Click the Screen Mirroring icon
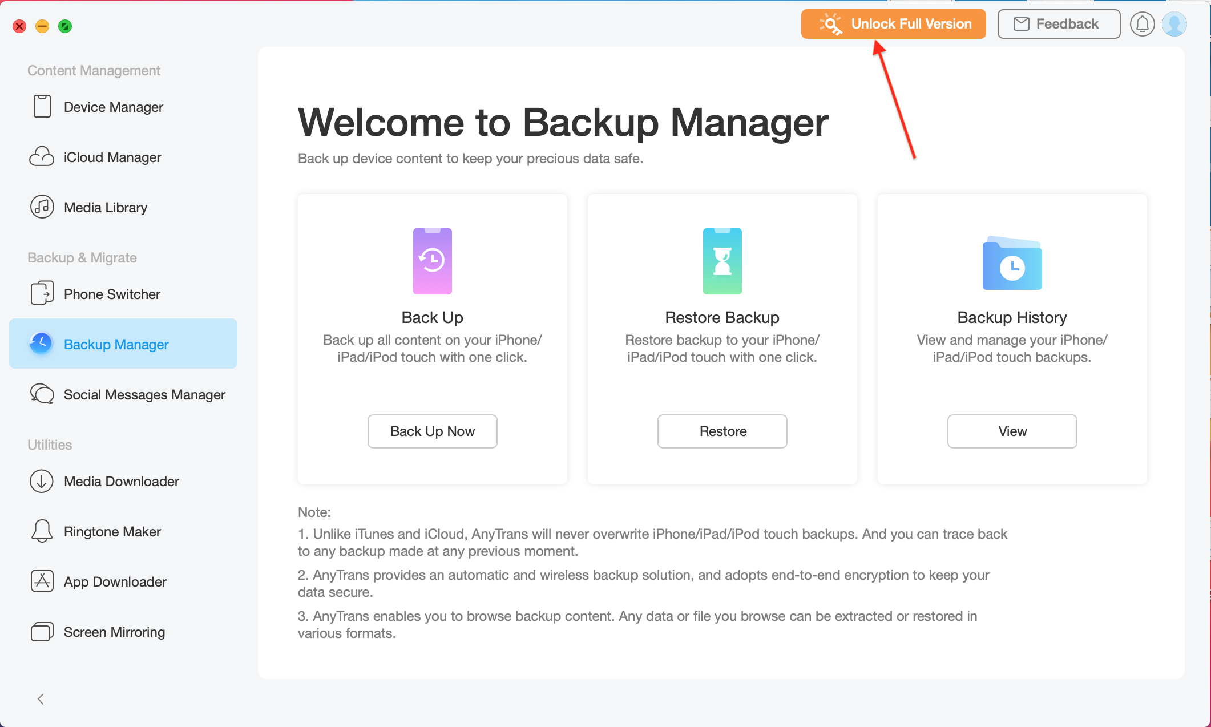The image size is (1211, 727). 42,632
